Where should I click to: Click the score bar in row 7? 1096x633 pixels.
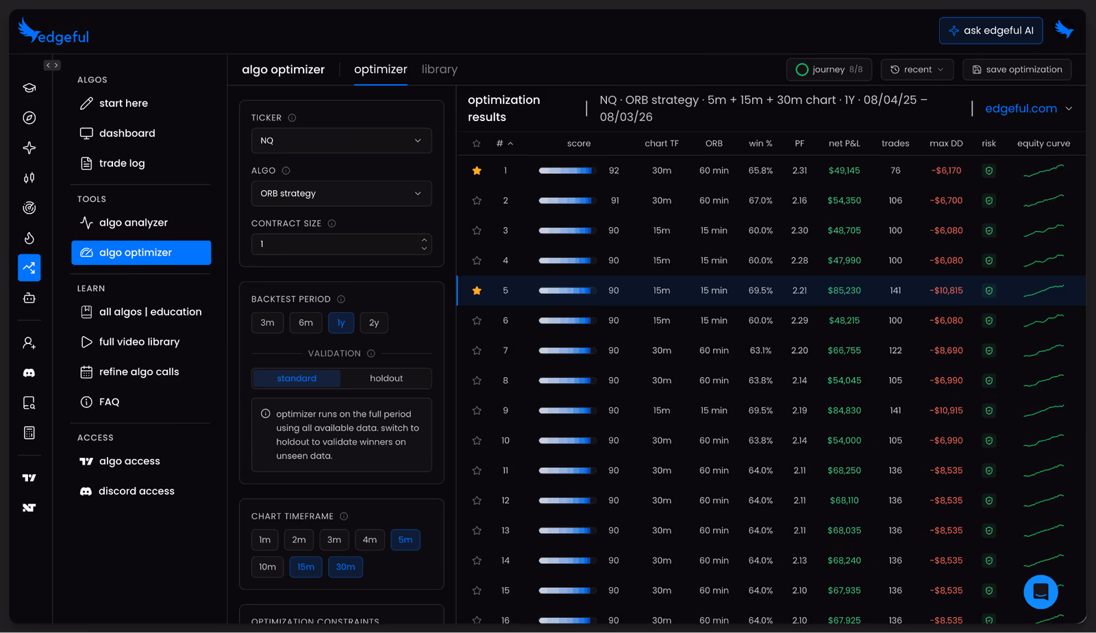566,350
